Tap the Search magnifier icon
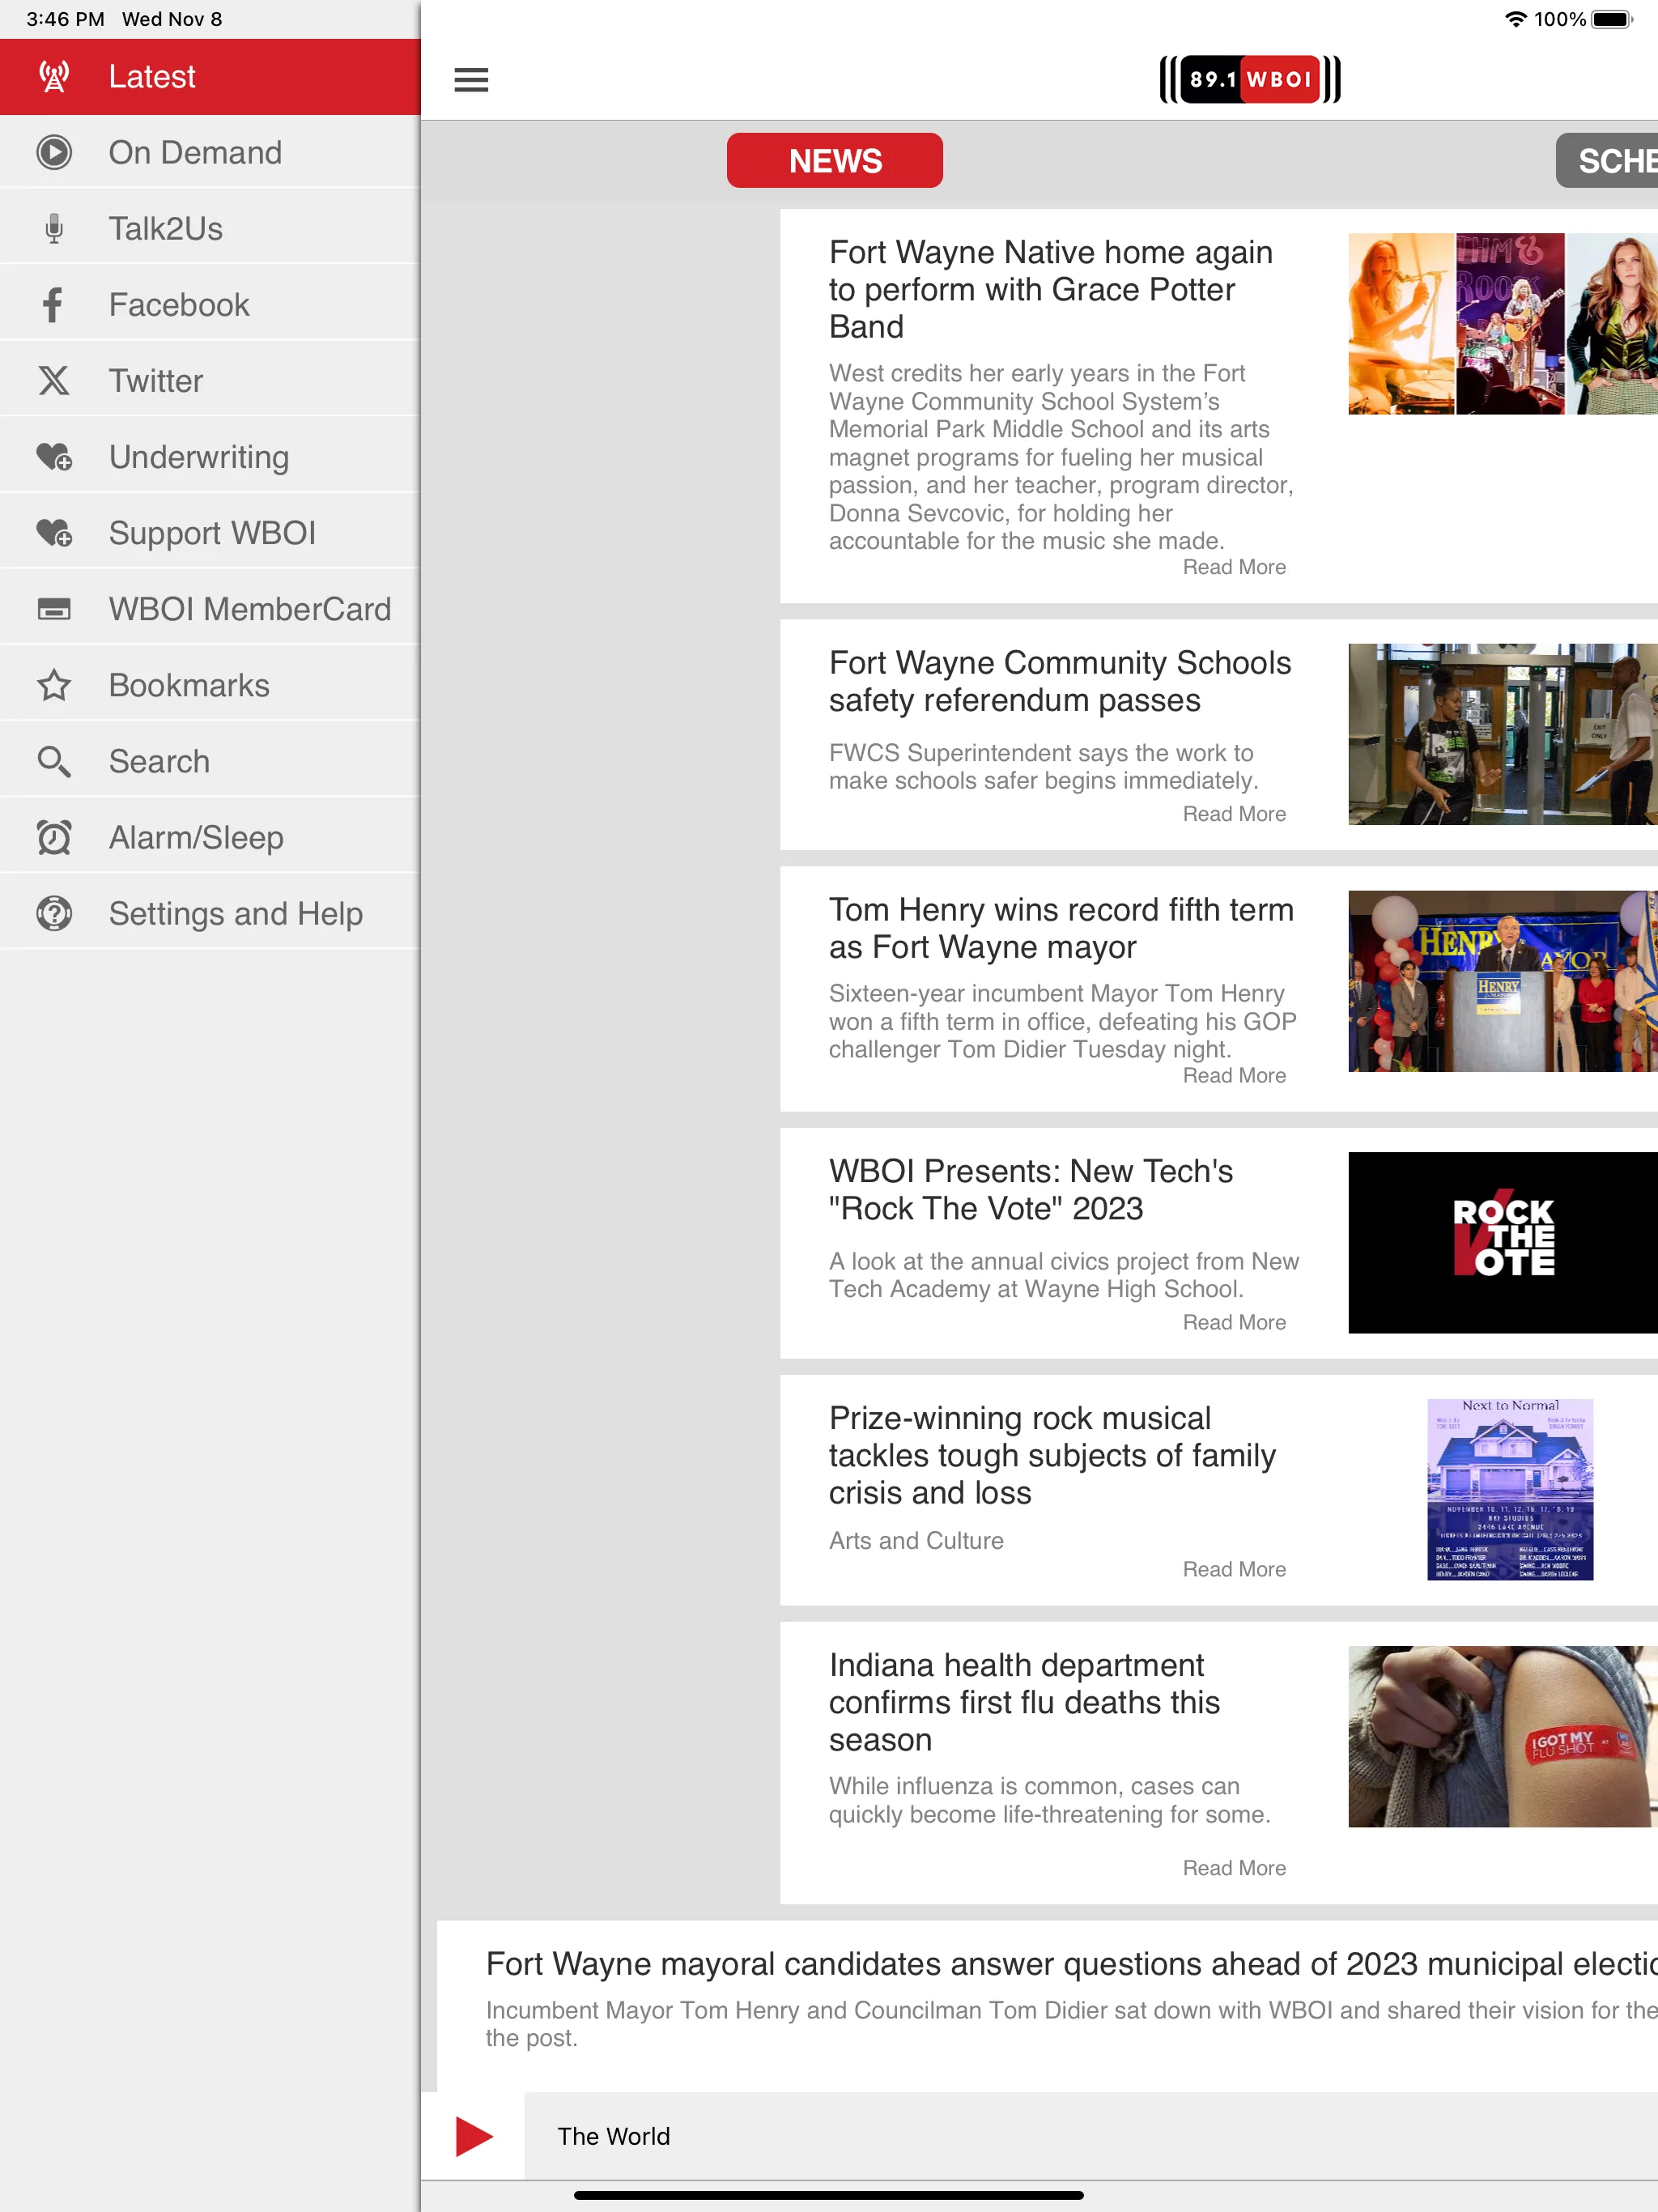The width and height of the screenshot is (1658, 2212). (54, 761)
